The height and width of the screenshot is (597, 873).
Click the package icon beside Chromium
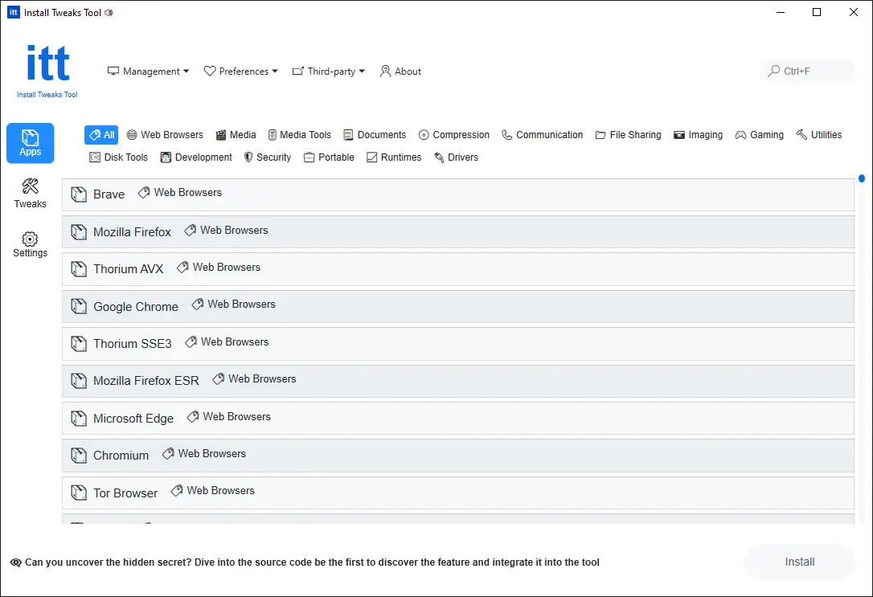pos(79,456)
